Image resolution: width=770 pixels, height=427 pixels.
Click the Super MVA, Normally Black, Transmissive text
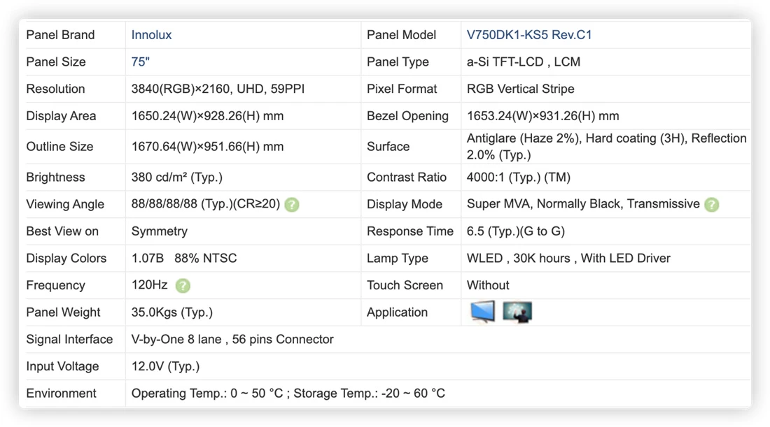point(583,204)
